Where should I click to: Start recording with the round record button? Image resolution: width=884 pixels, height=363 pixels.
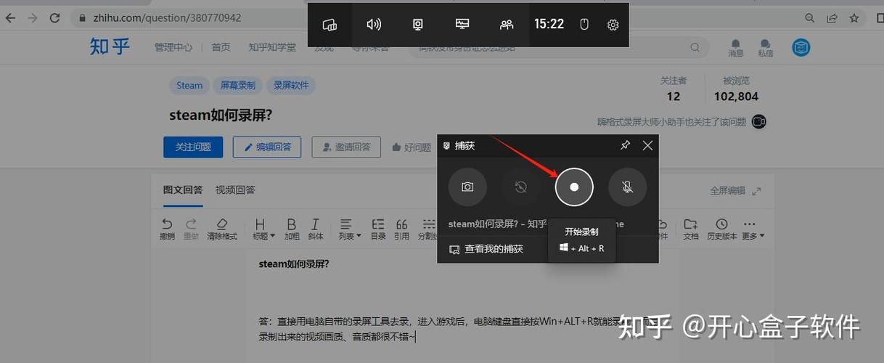point(574,187)
